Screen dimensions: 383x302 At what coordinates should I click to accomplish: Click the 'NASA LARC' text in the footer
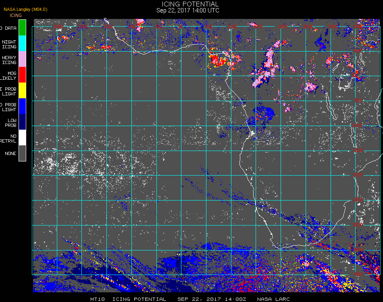[273, 299]
